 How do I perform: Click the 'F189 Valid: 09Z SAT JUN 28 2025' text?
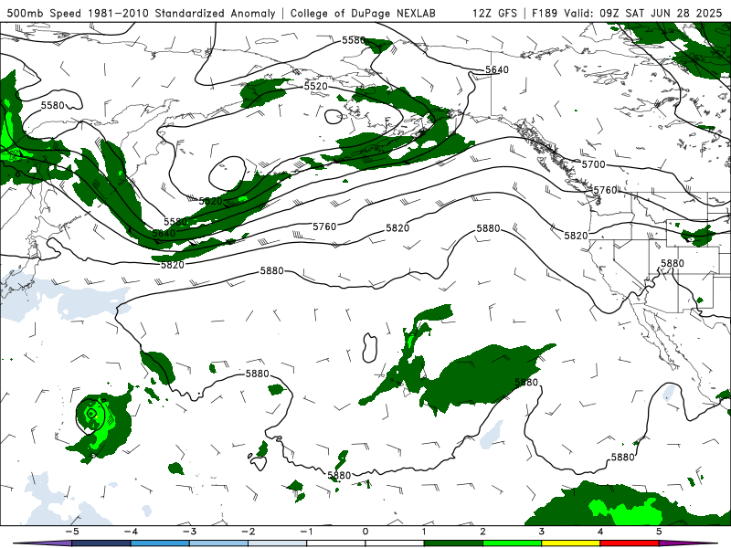click(627, 13)
